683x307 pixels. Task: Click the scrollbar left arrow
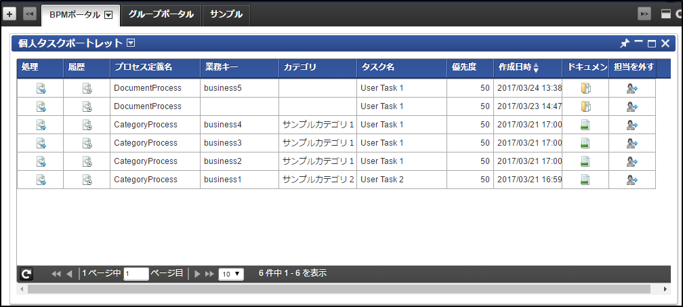(20, 289)
